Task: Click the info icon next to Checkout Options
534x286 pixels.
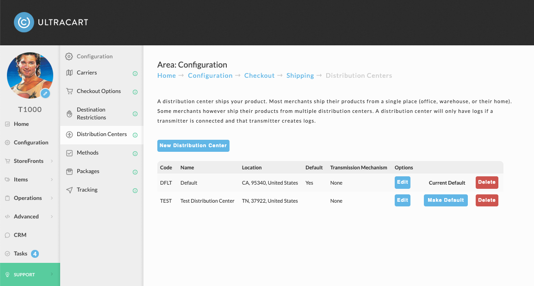Action: 135,92
